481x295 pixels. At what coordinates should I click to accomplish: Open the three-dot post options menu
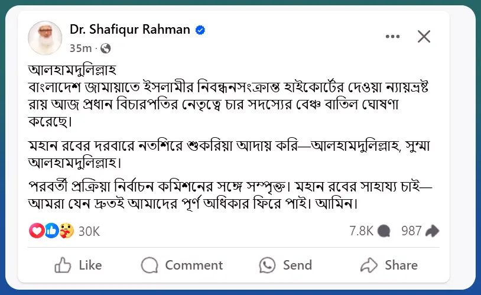(x=393, y=37)
